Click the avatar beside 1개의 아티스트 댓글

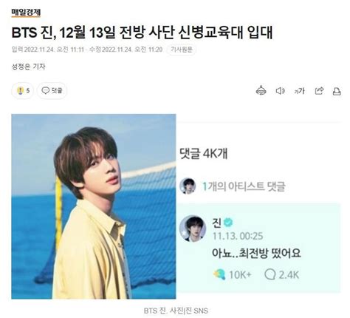(188, 186)
